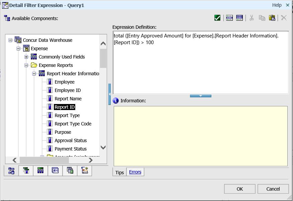Click the tree's horizontal scrollbar thumb
This screenshot has width=293, height=201.
pos(44,160)
